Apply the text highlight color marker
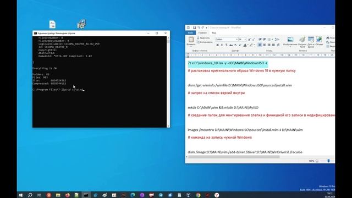The height and width of the screenshot is (198, 352). (x=251, y=45)
